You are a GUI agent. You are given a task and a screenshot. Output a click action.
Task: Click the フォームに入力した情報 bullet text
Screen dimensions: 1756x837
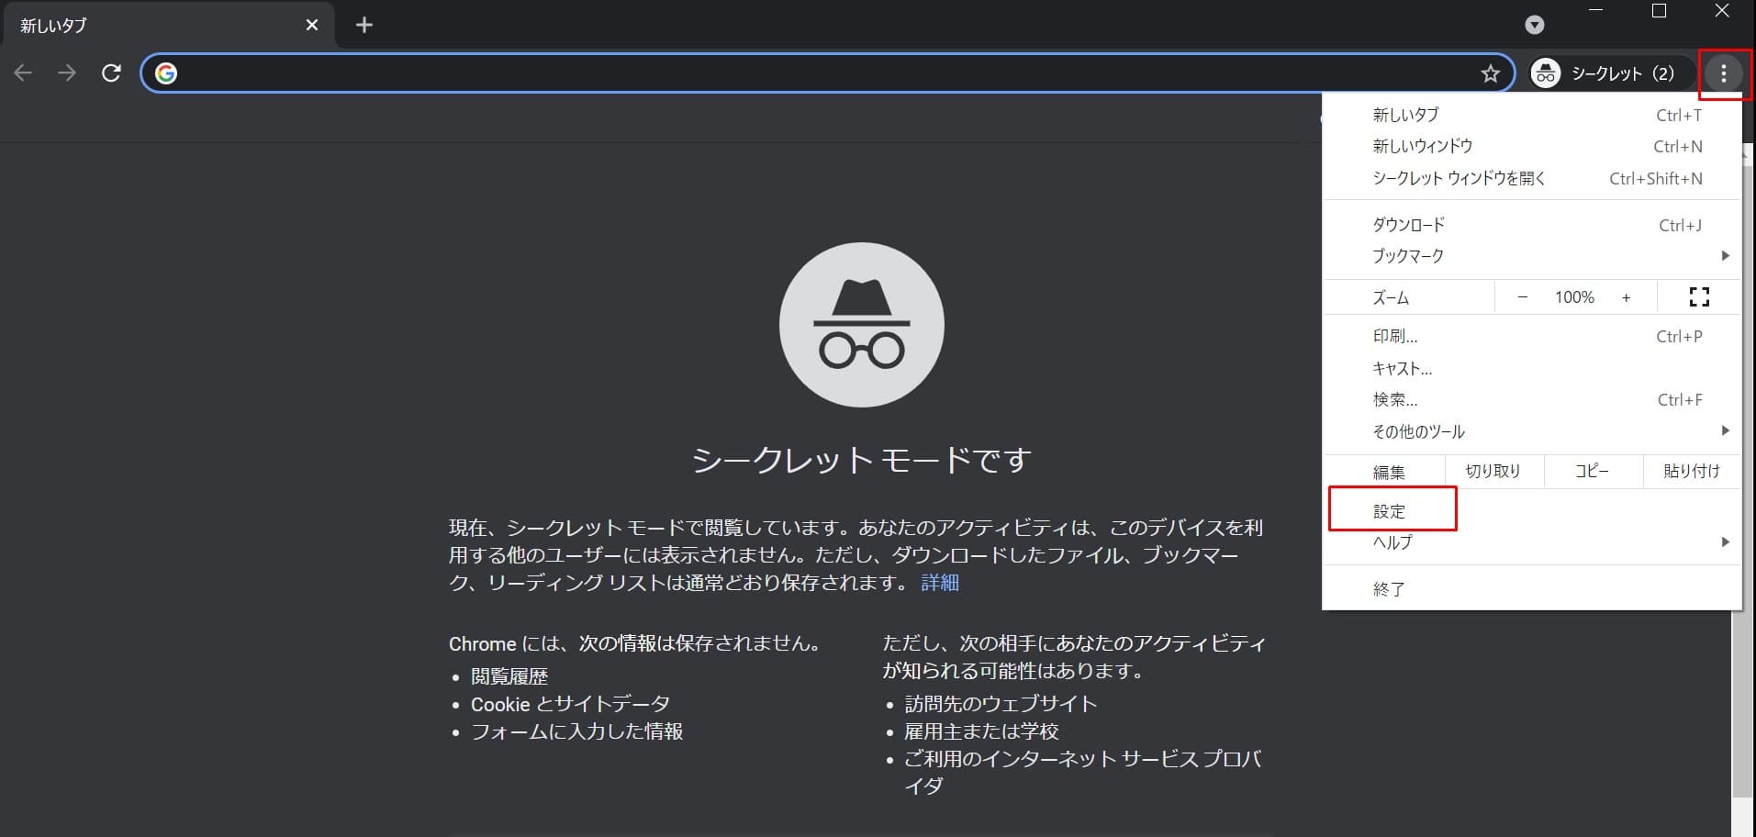(x=576, y=731)
